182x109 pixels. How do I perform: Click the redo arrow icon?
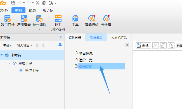[29, 3]
